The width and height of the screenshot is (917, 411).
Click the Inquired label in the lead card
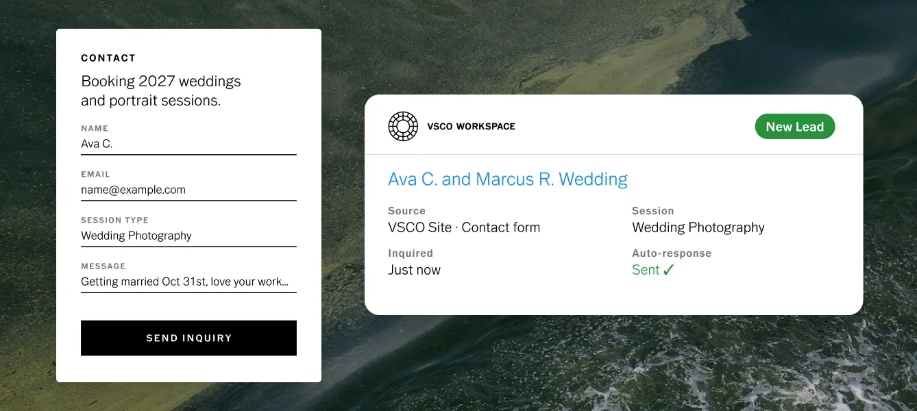(411, 253)
